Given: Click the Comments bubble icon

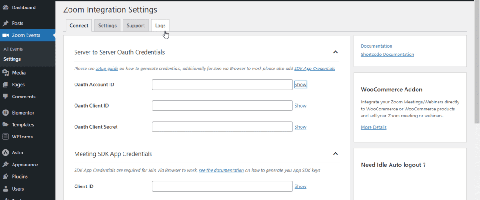Looking at the screenshot, I should (5, 97).
